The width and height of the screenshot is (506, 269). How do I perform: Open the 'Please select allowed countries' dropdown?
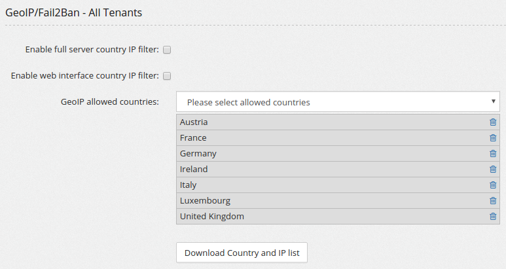[338, 102]
